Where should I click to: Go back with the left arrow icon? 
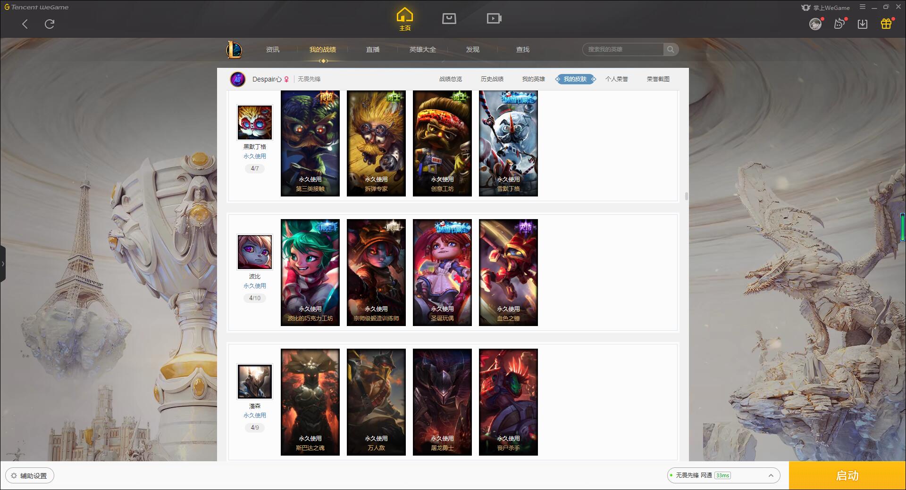tap(25, 24)
